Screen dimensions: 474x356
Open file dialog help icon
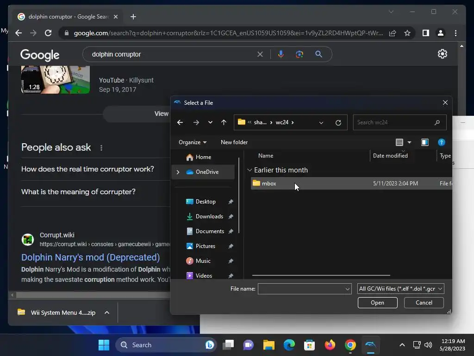pyautogui.click(x=441, y=142)
